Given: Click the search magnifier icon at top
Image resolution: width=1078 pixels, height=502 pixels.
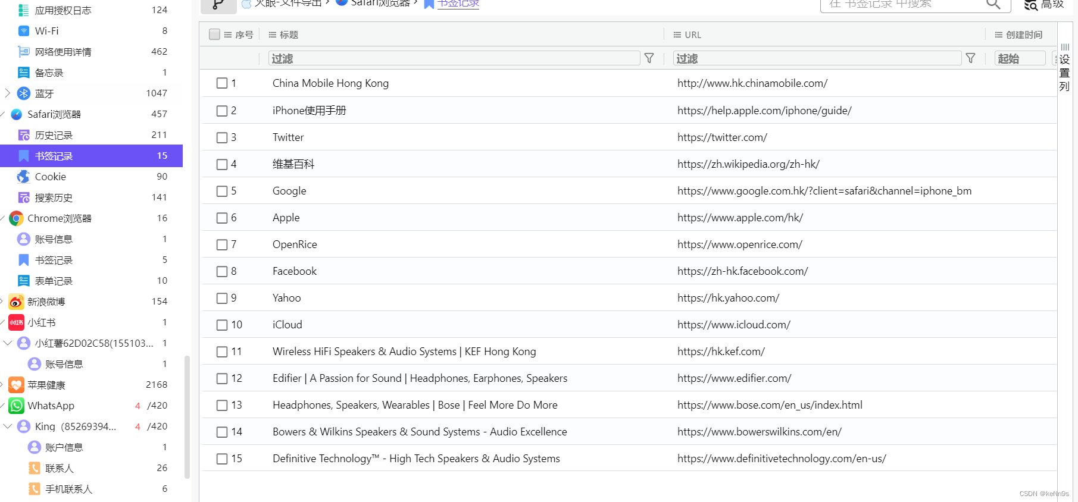Looking at the screenshot, I should [x=993, y=4].
